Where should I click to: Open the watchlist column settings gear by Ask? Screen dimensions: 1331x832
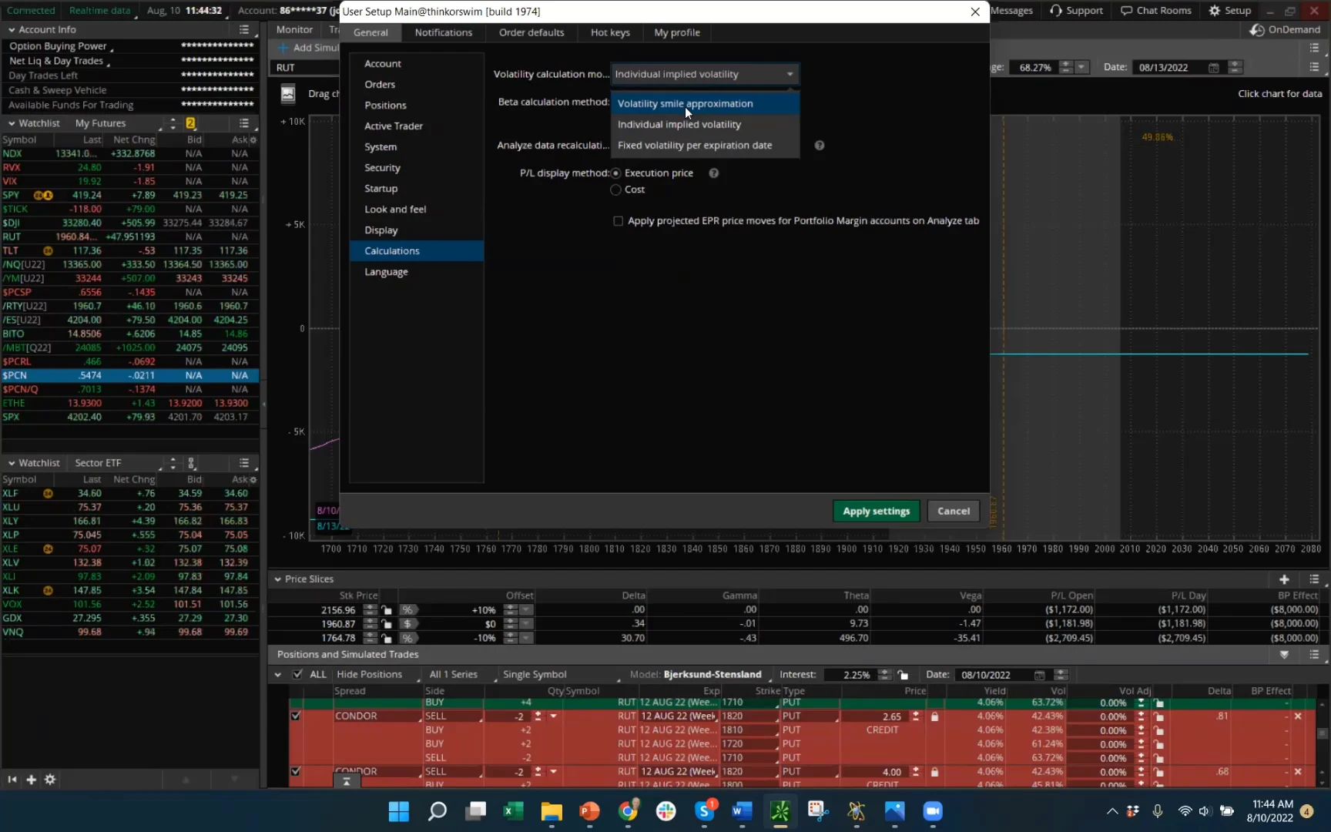[253, 140]
